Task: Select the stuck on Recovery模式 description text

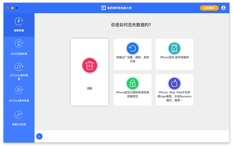Action: pos(174,96)
